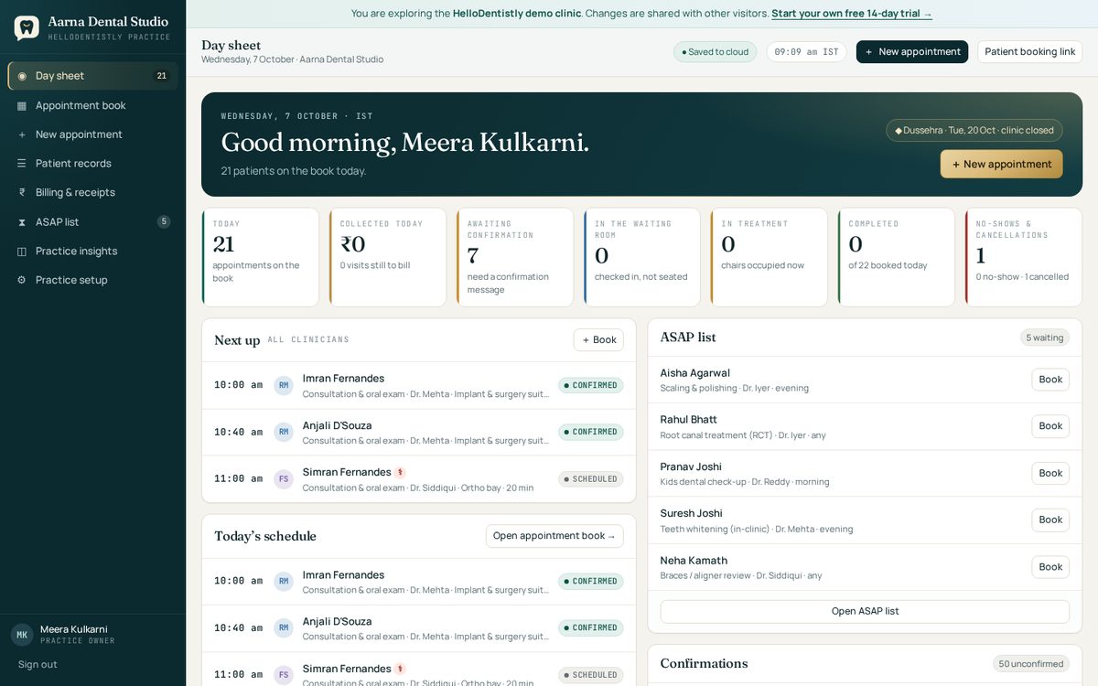Image resolution: width=1098 pixels, height=686 pixels.
Task: Click the 5 badge on ASAP list menu
Action: (x=164, y=221)
